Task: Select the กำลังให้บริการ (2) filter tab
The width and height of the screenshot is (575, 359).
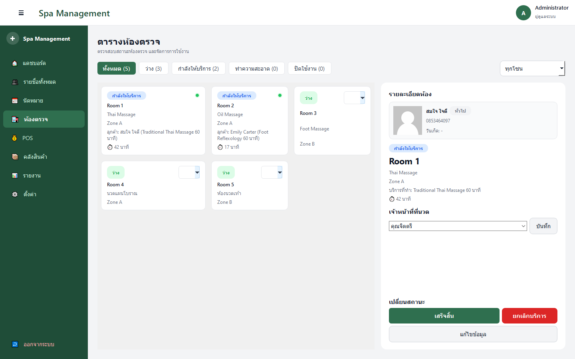Action: tap(198, 68)
